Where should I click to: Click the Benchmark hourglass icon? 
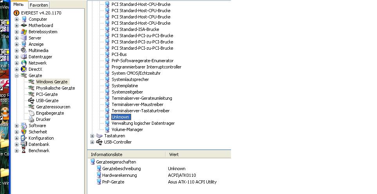pos(24,151)
